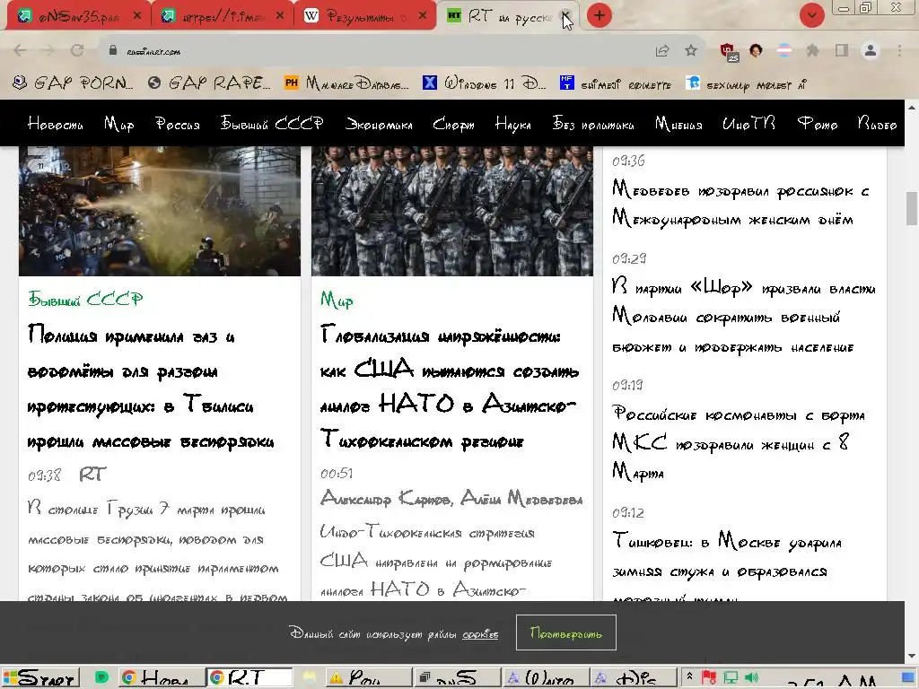Open the Chrome profile avatar

[871, 51]
